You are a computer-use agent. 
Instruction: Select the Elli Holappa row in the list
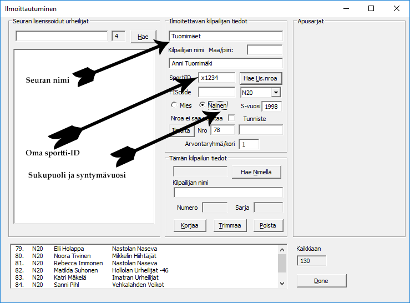69,249
